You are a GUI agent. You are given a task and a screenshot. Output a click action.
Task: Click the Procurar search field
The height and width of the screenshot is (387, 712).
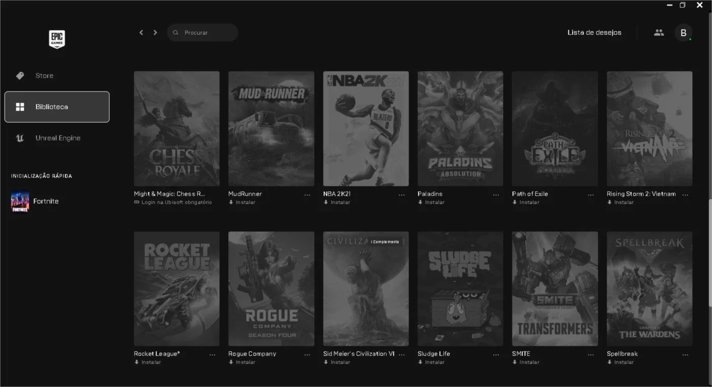click(202, 33)
